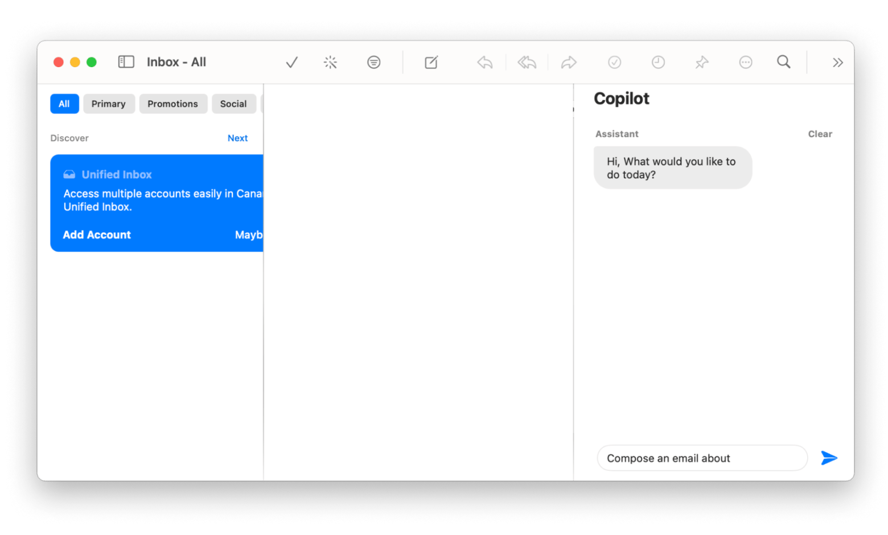
Task: Open the more actions ellipsis icon
Action: 745,62
